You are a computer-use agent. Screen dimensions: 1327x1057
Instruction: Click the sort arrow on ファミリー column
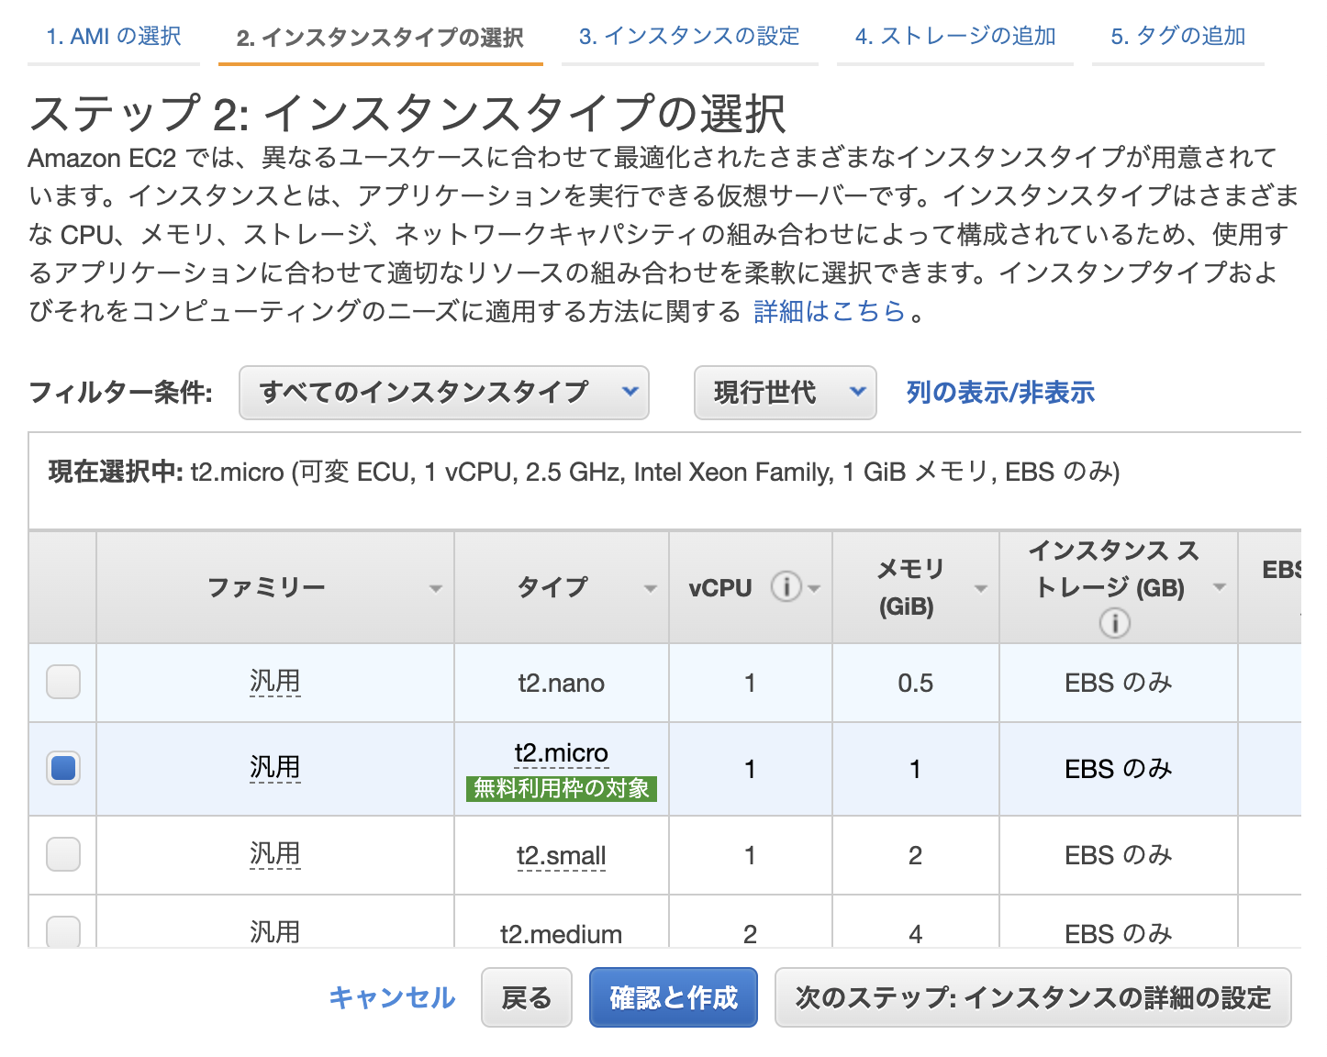(435, 587)
